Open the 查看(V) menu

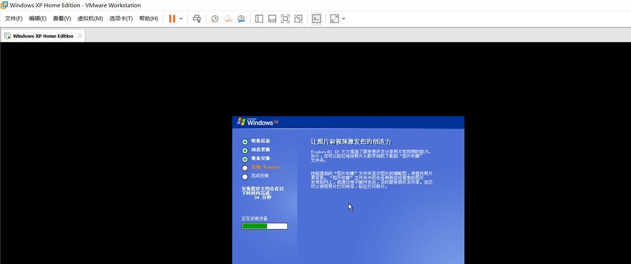[62, 18]
